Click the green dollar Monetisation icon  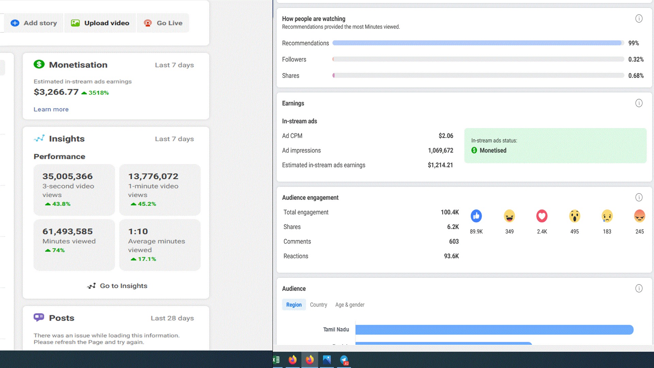pos(39,64)
